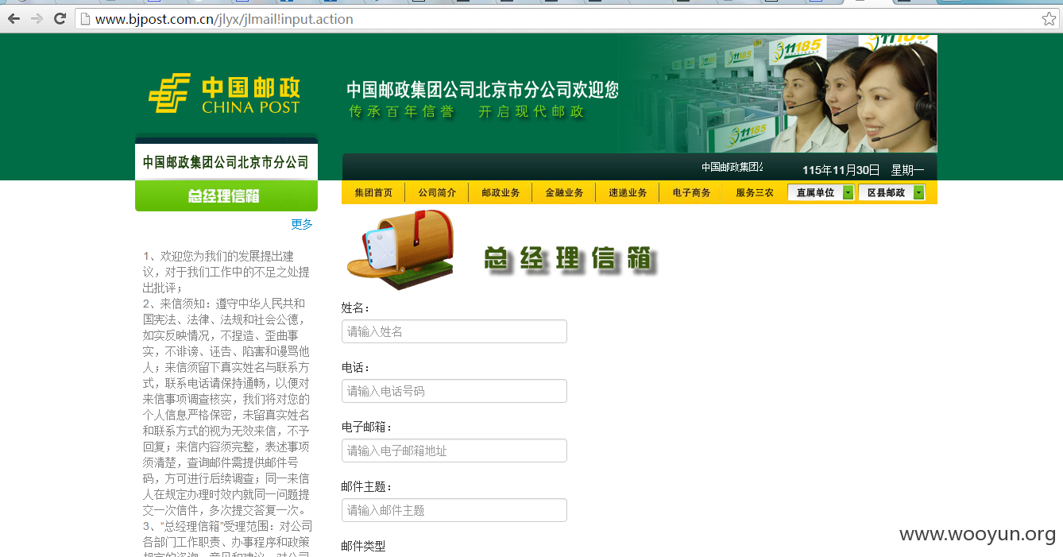The width and height of the screenshot is (1063, 557).
Task: Click the browser forward arrow
Action: coord(37,19)
